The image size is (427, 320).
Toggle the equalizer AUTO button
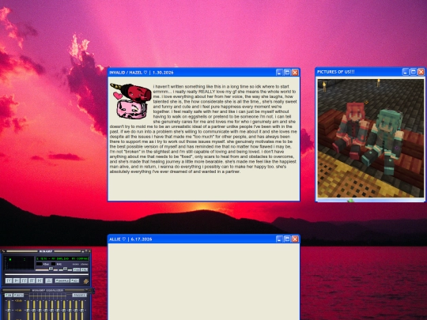pyautogui.click(x=18, y=295)
